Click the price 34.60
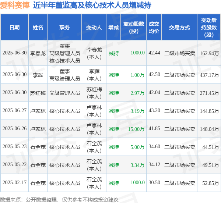221x203 pixels. (x=154, y=146)
